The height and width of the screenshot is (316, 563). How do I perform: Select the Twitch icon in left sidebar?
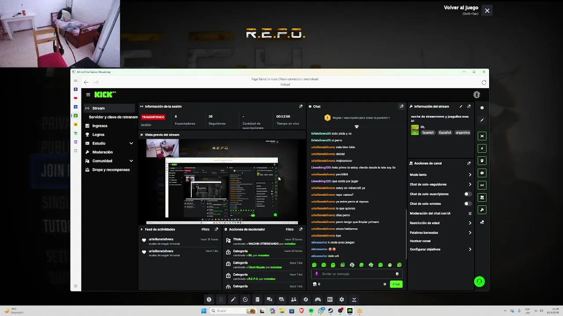tap(76, 89)
